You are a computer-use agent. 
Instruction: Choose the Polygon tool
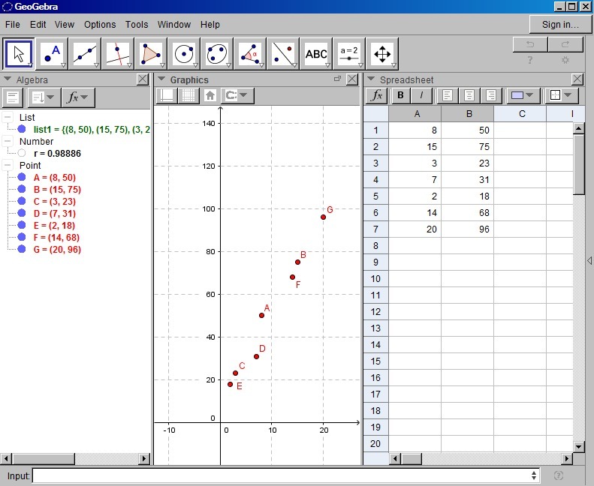[151, 54]
